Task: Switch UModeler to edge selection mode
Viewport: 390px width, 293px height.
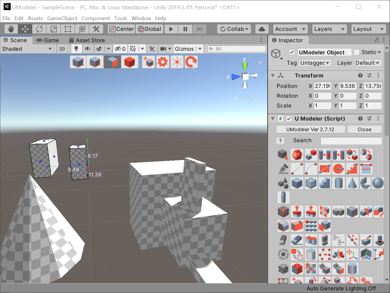Action: (x=95, y=62)
